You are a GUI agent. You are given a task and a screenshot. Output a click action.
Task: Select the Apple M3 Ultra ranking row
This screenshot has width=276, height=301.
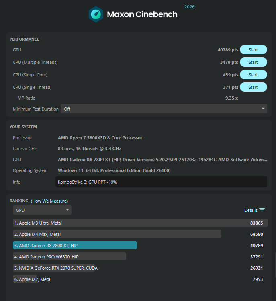140,223
